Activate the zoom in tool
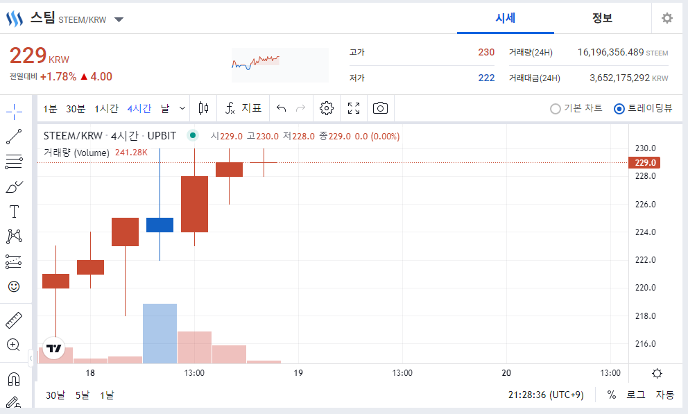This screenshot has width=688, height=414. pos(14,345)
